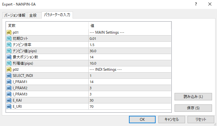Open the 全般 tab
This screenshot has height=126, width=217.
[x=33, y=15]
